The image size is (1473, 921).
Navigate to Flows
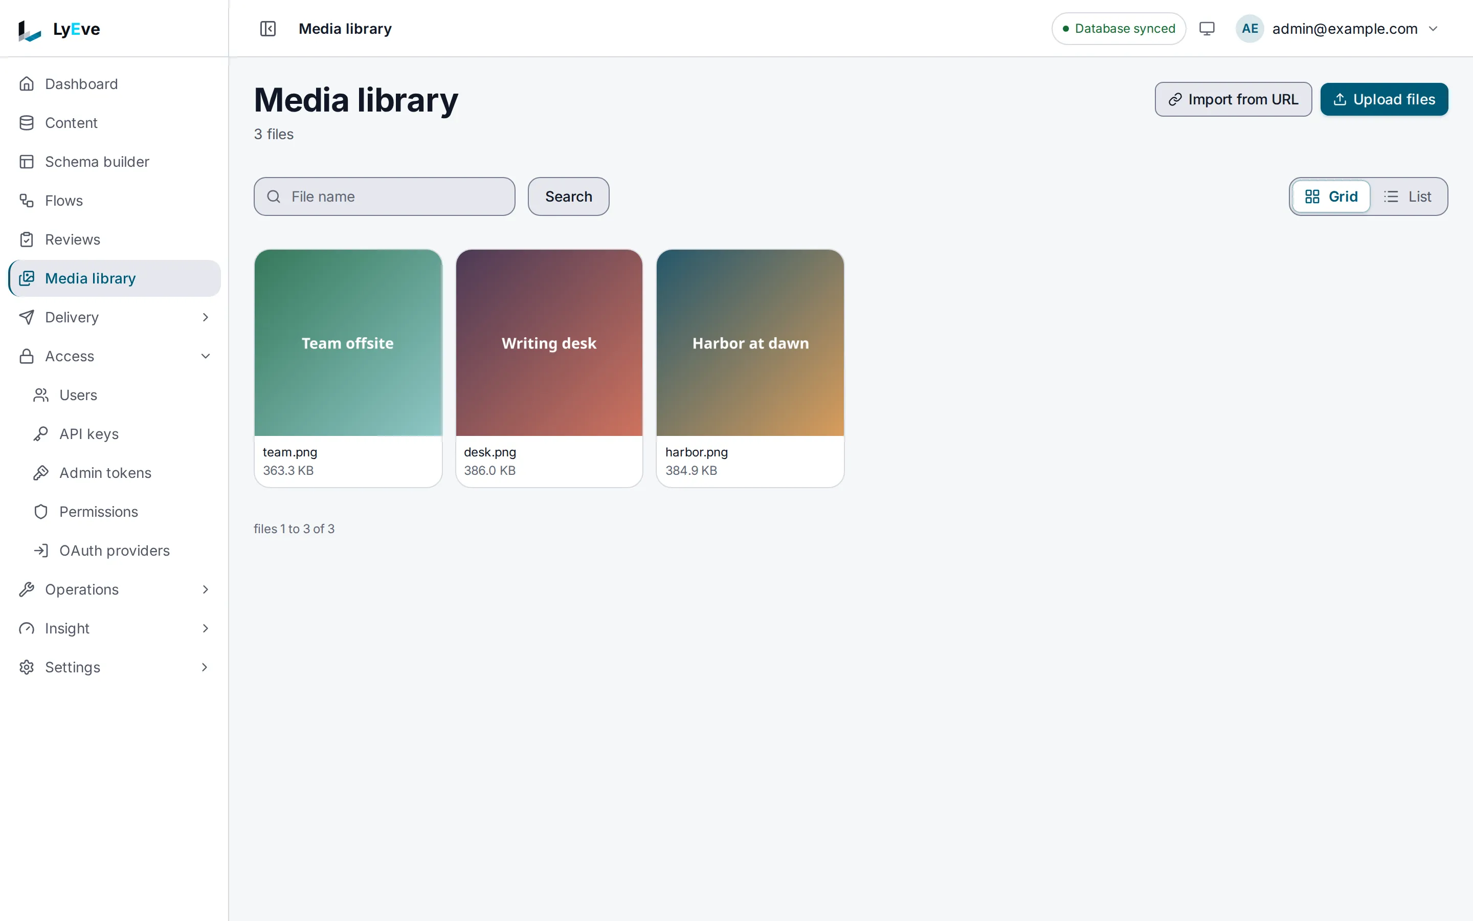click(115, 201)
